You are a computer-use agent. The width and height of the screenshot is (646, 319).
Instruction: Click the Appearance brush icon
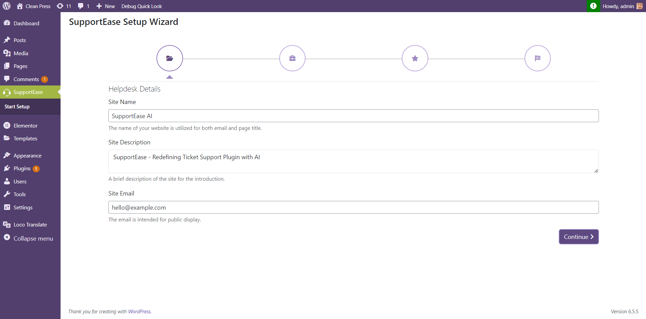coord(7,155)
